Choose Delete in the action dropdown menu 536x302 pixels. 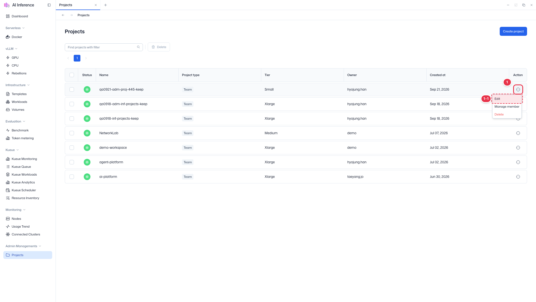click(x=507, y=114)
